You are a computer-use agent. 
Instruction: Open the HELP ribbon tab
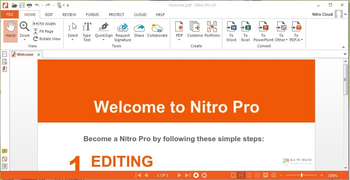pos(160,14)
